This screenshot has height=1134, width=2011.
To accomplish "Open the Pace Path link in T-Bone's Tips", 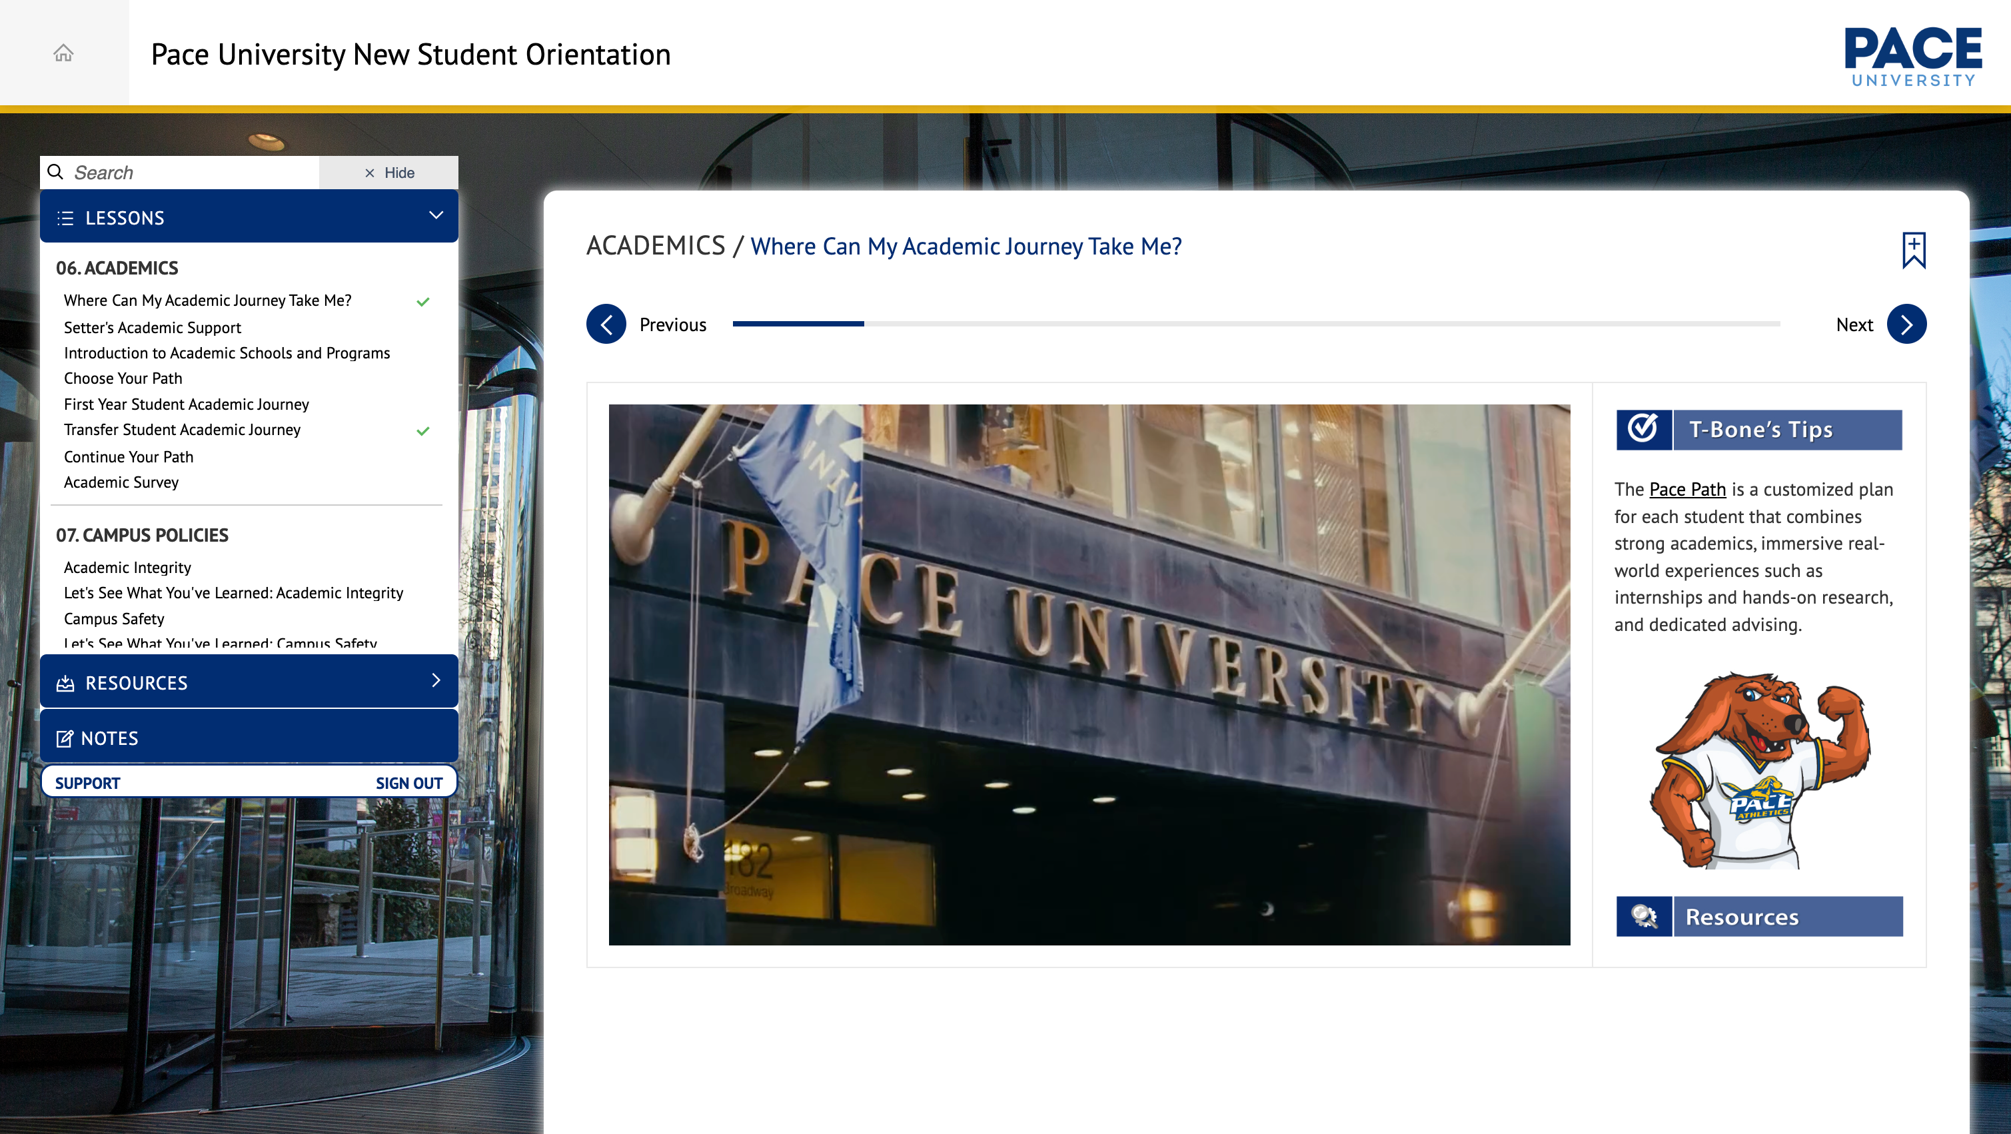I will (x=1687, y=488).
